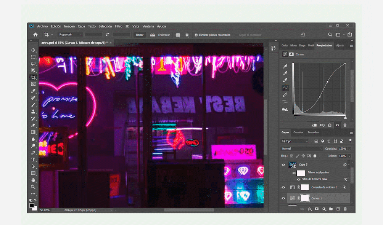Viewport: 383px width, 225px height.
Task: Select the Crop tool in the toolbar
Action: [33, 77]
